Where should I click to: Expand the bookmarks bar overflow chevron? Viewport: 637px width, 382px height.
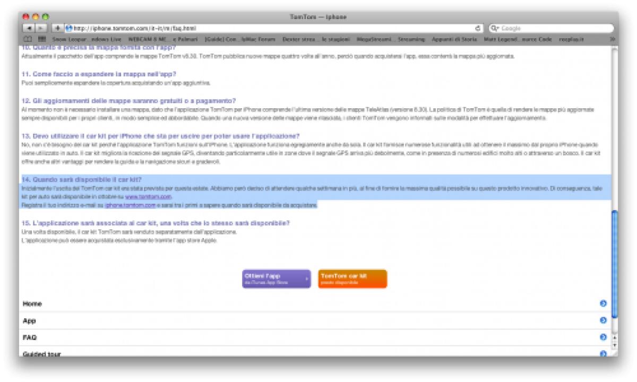[x=612, y=39]
